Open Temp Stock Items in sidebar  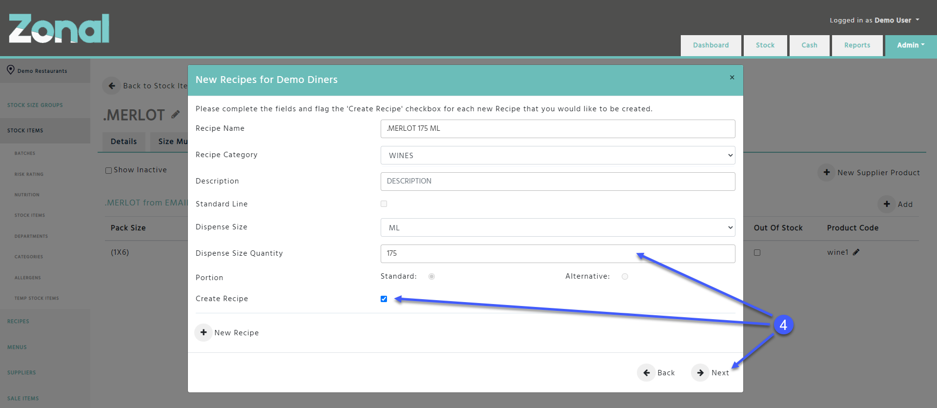pos(37,298)
